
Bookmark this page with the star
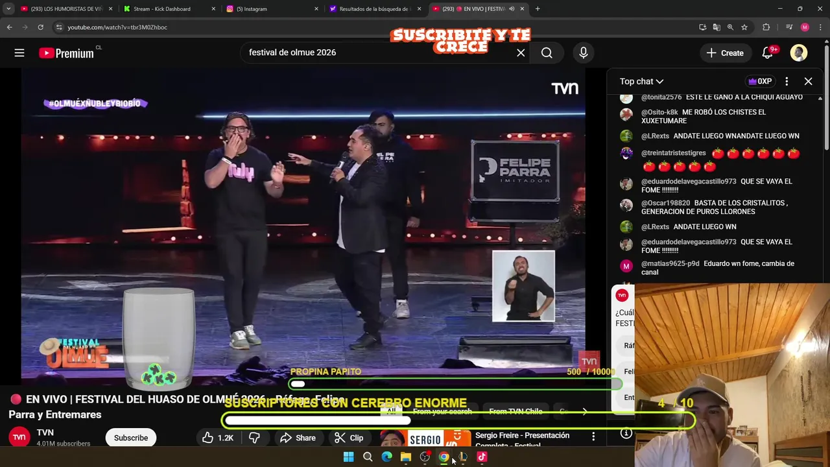744,27
